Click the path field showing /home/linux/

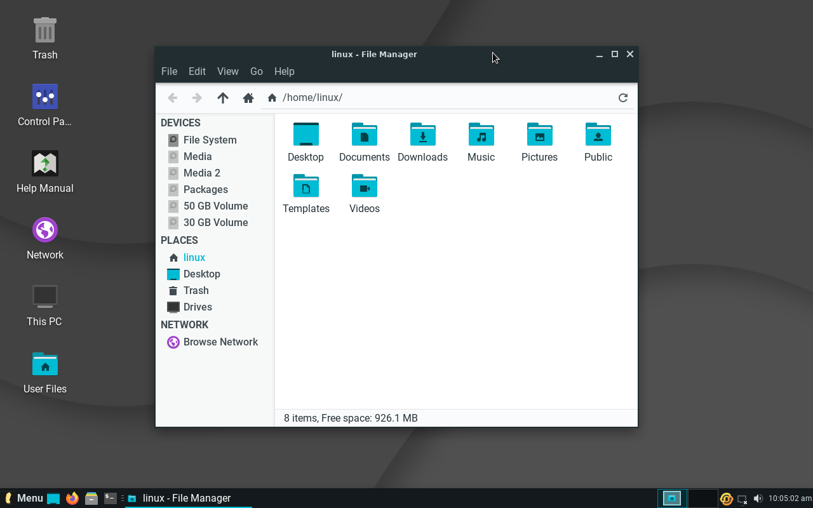pos(311,97)
